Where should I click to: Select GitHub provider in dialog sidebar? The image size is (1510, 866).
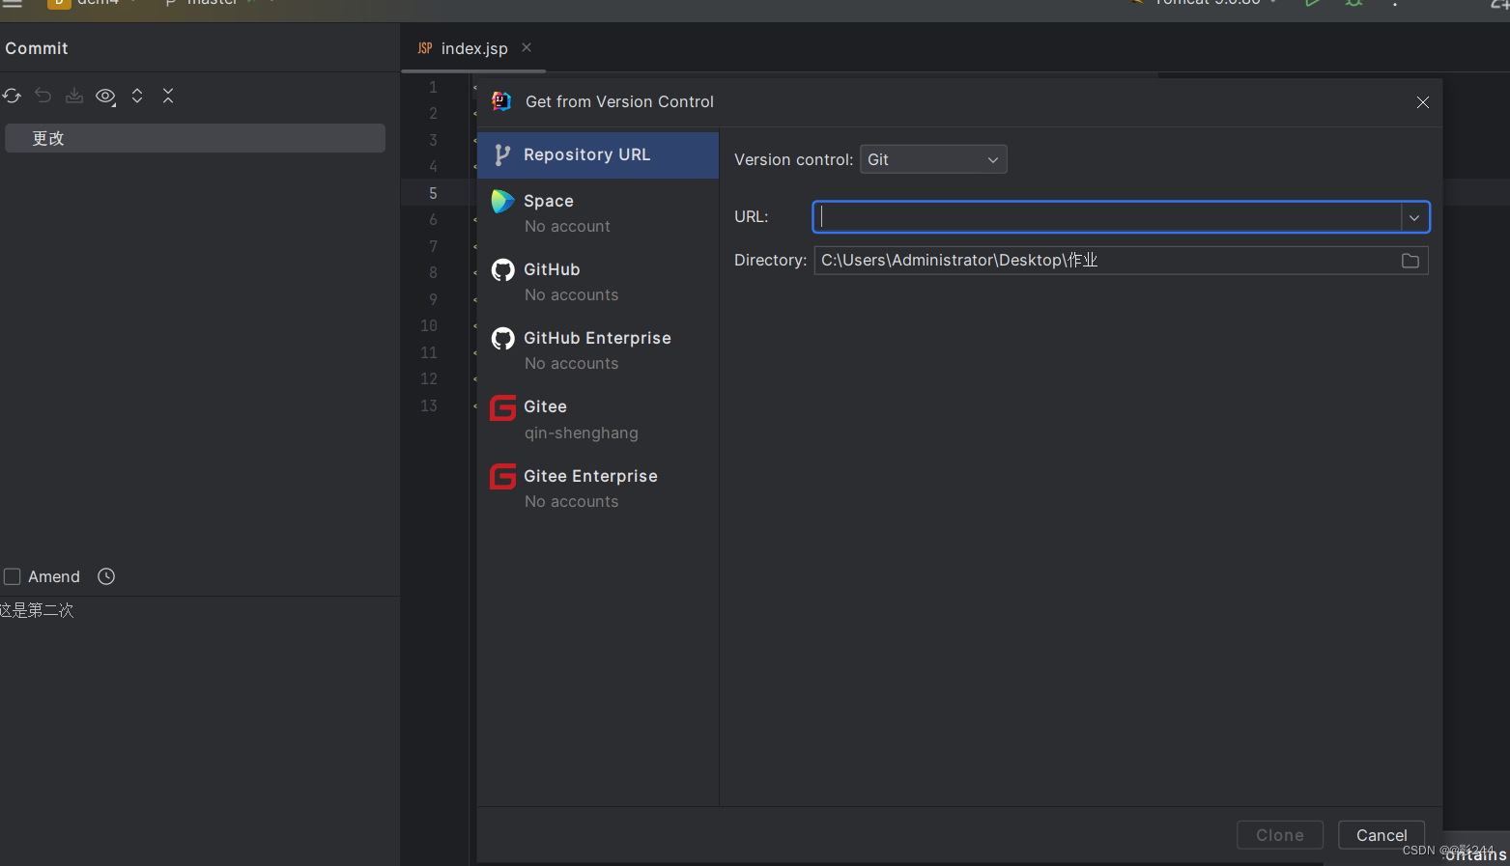(598, 281)
